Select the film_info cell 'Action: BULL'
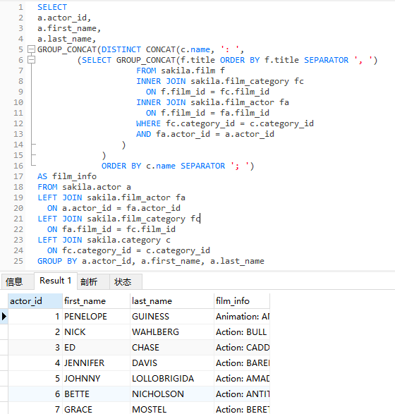The image size is (395, 414). coord(242,332)
